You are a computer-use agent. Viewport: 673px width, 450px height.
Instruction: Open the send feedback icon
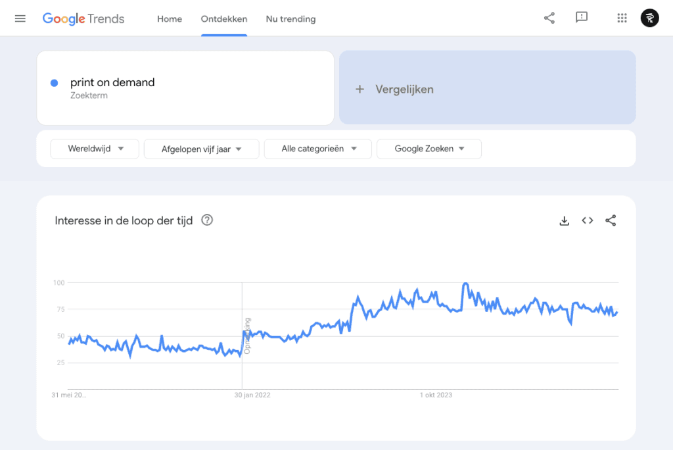582,18
